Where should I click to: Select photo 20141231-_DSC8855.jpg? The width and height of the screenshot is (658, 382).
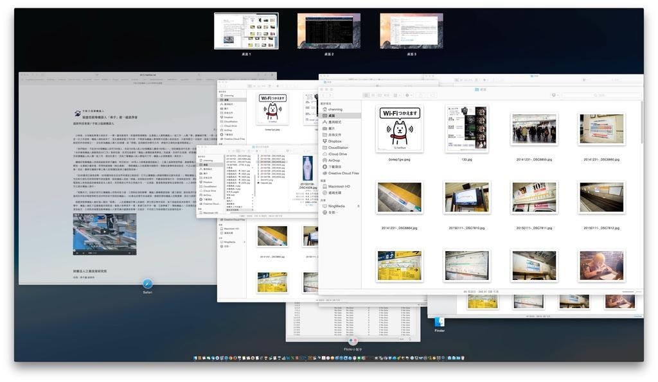pyautogui.click(x=535, y=129)
